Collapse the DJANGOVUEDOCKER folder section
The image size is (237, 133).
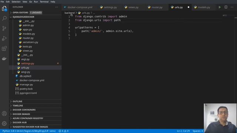coord(23,17)
